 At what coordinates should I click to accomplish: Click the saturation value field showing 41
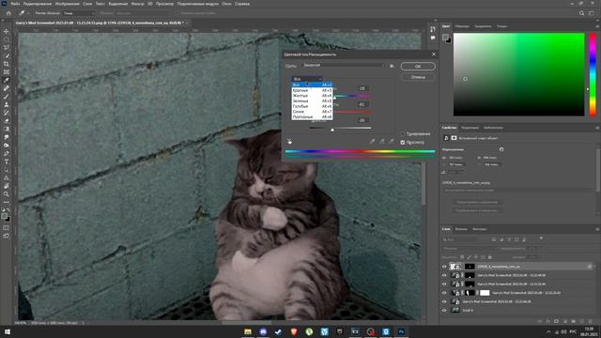pos(362,104)
